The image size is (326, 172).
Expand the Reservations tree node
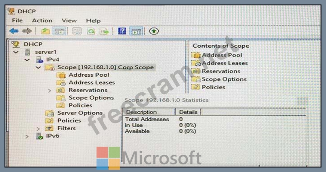[x=49, y=91]
